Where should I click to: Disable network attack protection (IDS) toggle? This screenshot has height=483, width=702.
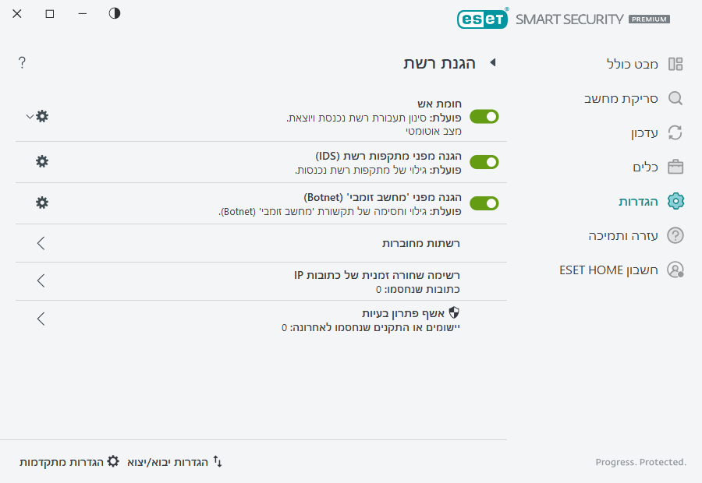pos(484,162)
